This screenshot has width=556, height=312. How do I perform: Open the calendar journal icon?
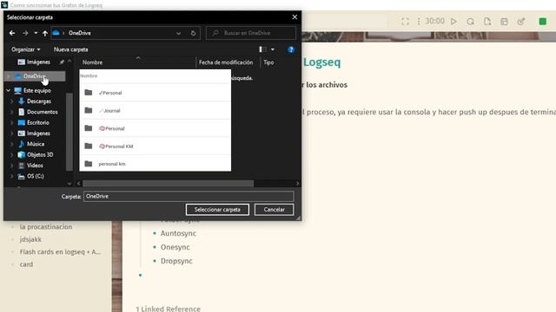[x=504, y=22]
